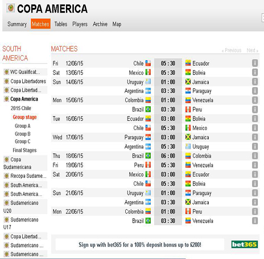
Task: Go to Previous matches page
Action: pos(232,51)
